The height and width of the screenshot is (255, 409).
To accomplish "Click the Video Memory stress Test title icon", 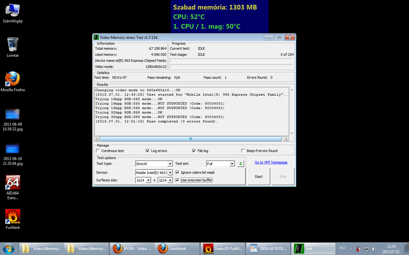I will pos(96,37).
